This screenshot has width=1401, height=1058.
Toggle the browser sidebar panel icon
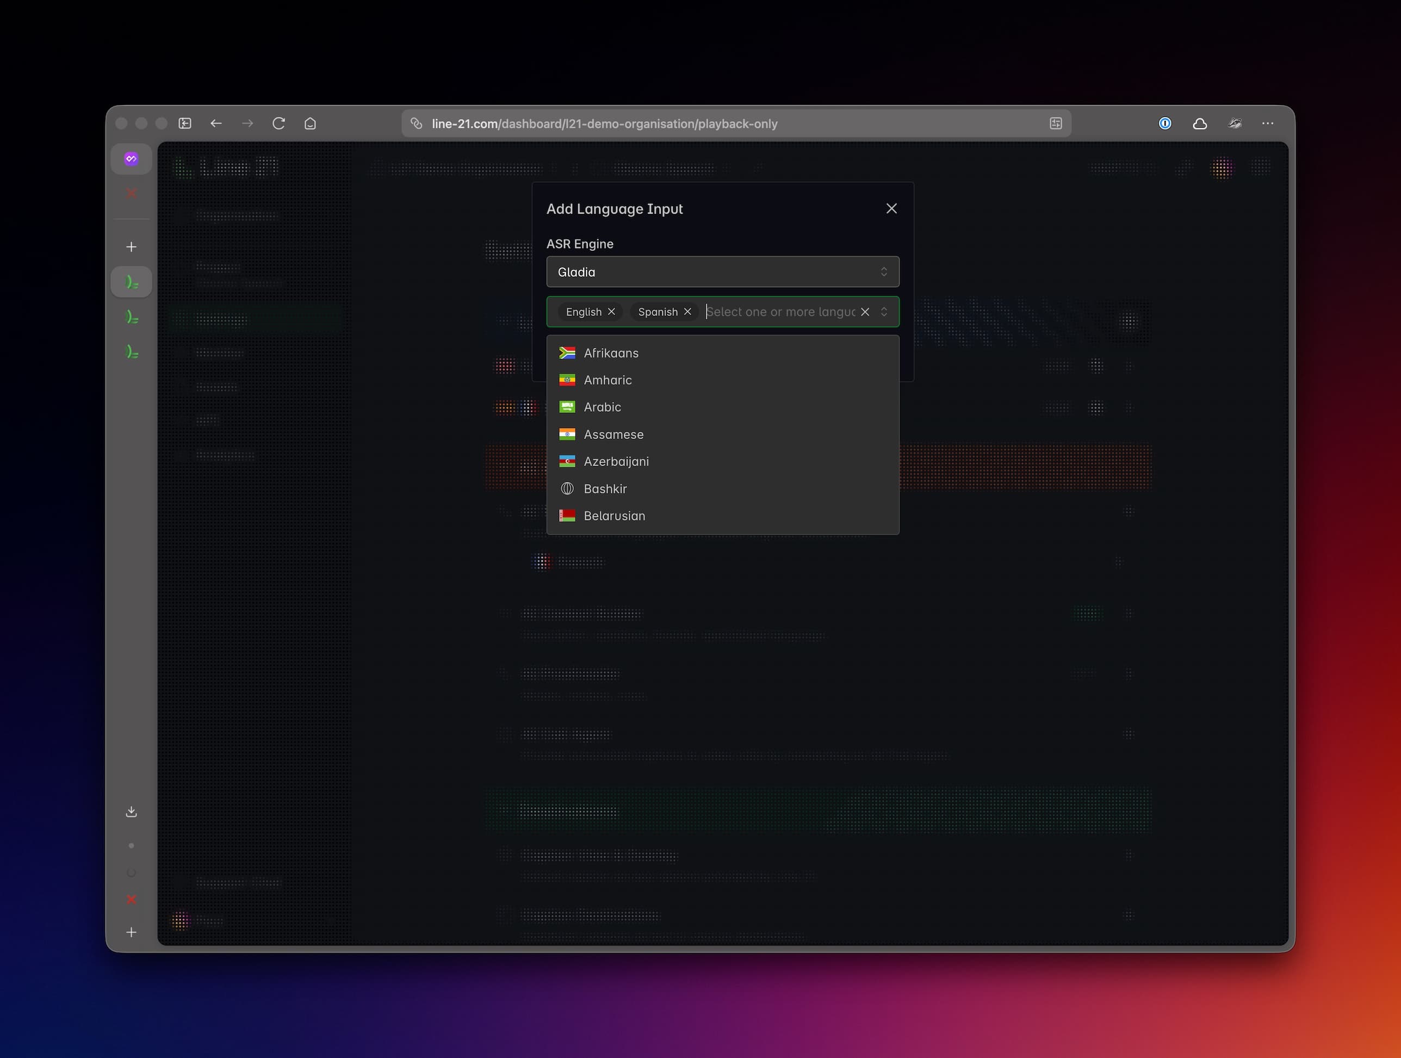point(185,123)
